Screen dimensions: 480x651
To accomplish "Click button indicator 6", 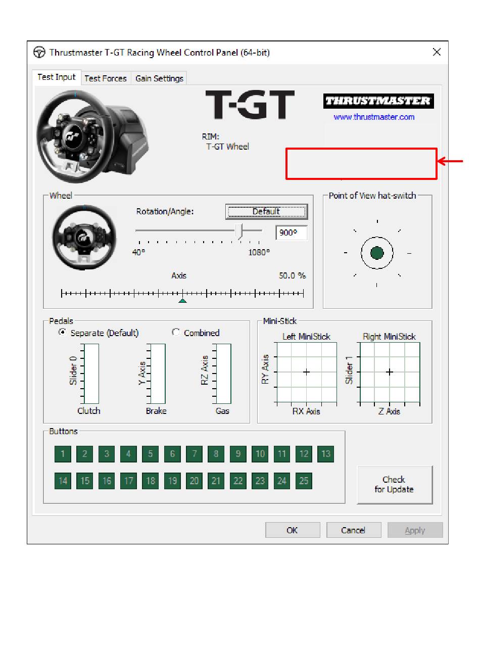I will pyautogui.click(x=172, y=454).
